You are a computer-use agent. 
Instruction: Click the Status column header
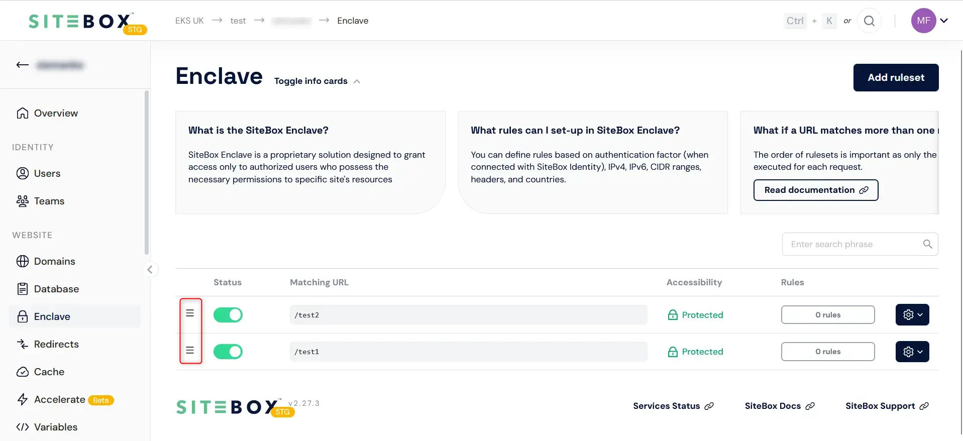point(228,282)
